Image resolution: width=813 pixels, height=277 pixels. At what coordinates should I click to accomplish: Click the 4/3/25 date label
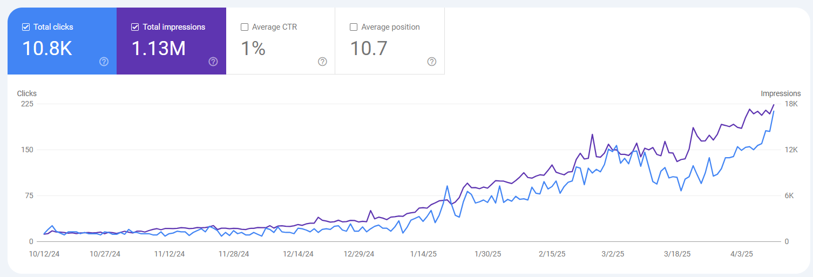(742, 254)
